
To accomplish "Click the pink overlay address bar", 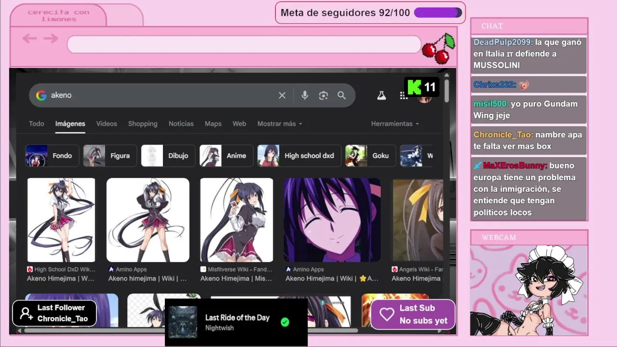I will [x=244, y=44].
